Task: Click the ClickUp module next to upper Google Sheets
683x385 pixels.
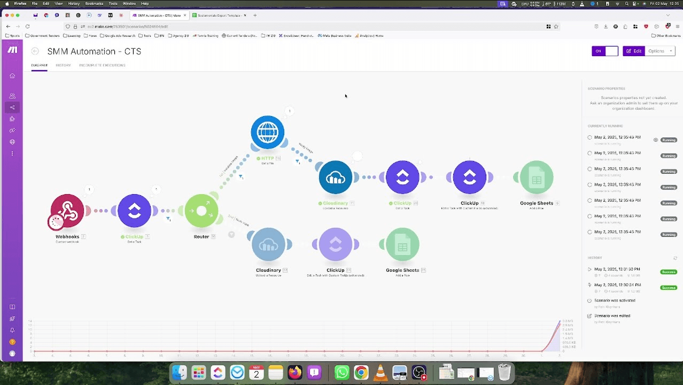Action: pos(469,177)
